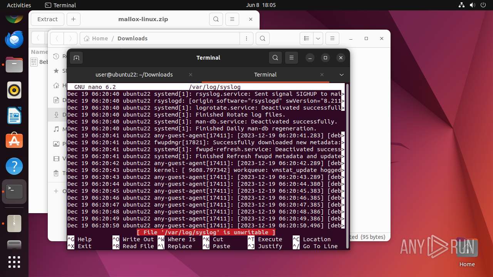This screenshot has width=493, height=277.
Task: Open Files main hamburger menu
Action: point(332,38)
